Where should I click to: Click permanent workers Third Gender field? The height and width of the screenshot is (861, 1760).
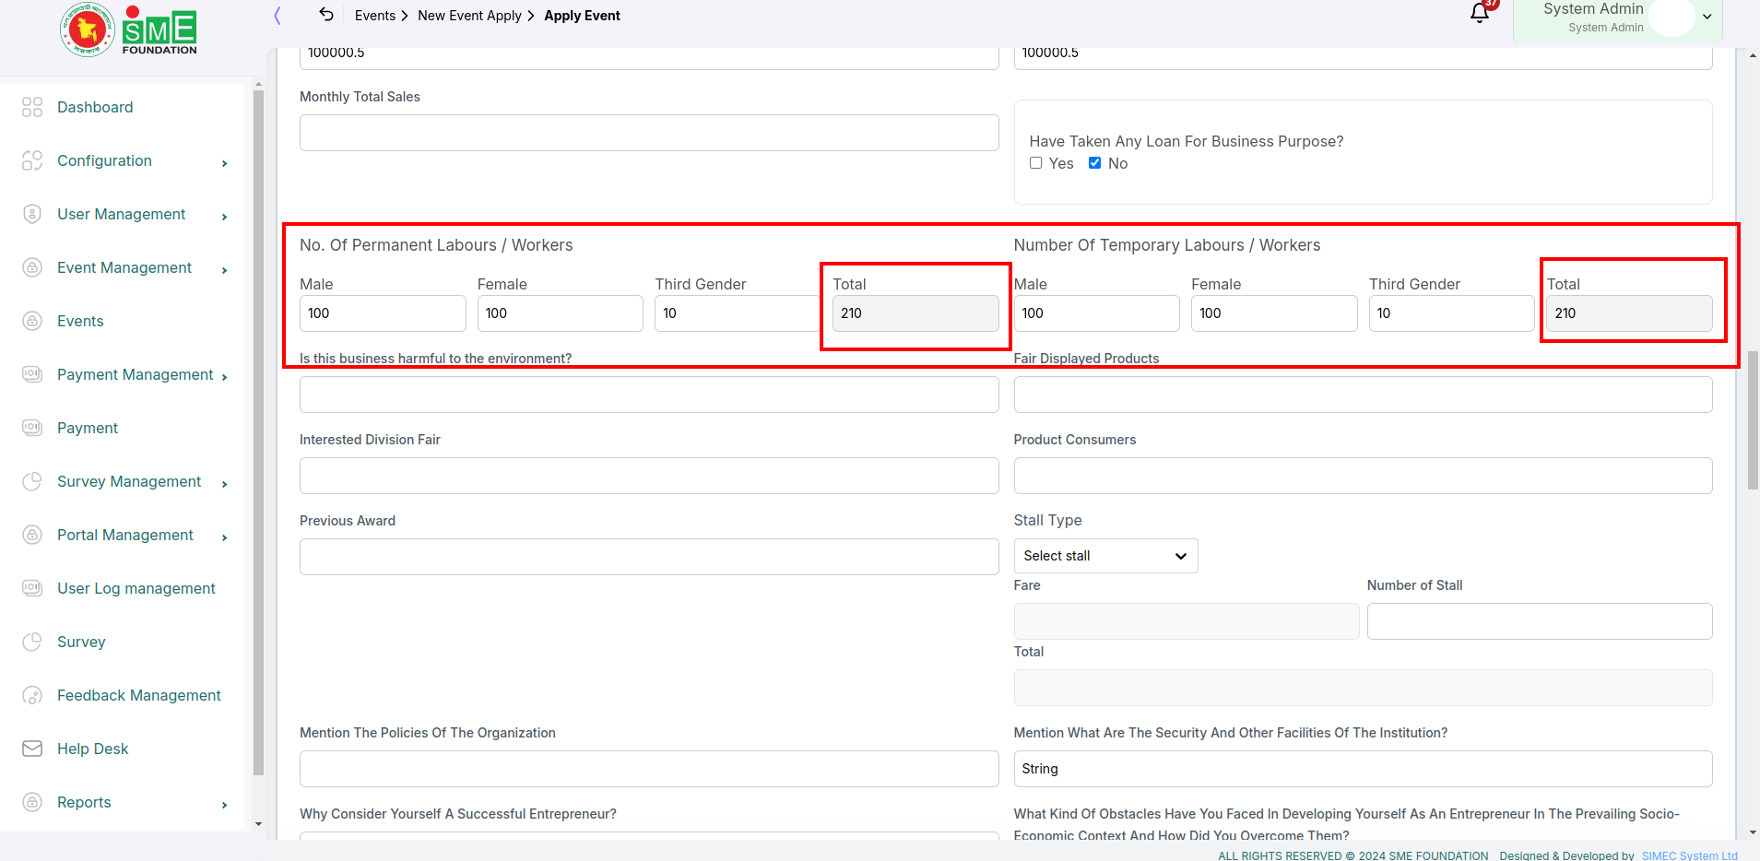click(x=738, y=313)
